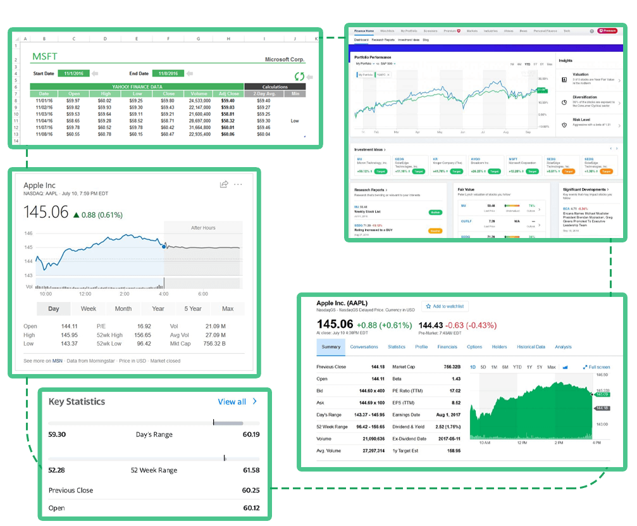637x526 pixels.
Task: Open Watchlists in Yahoo Finance nav
Action: (x=387, y=31)
